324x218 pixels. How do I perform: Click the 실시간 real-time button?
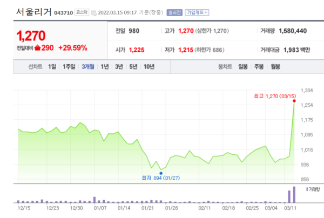[x=174, y=12]
